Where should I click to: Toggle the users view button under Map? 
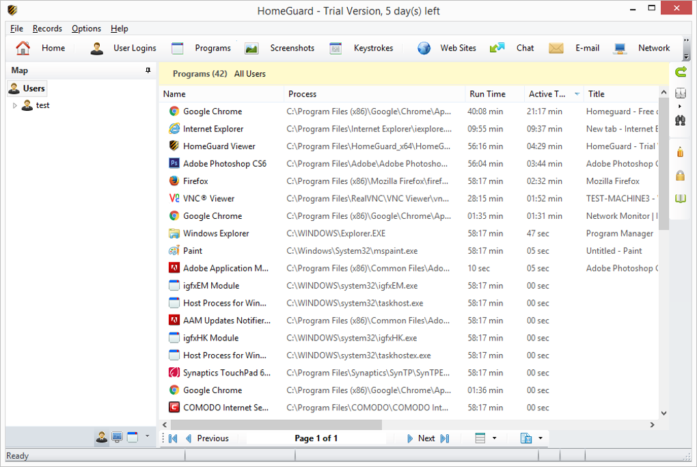[x=102, y=438]
